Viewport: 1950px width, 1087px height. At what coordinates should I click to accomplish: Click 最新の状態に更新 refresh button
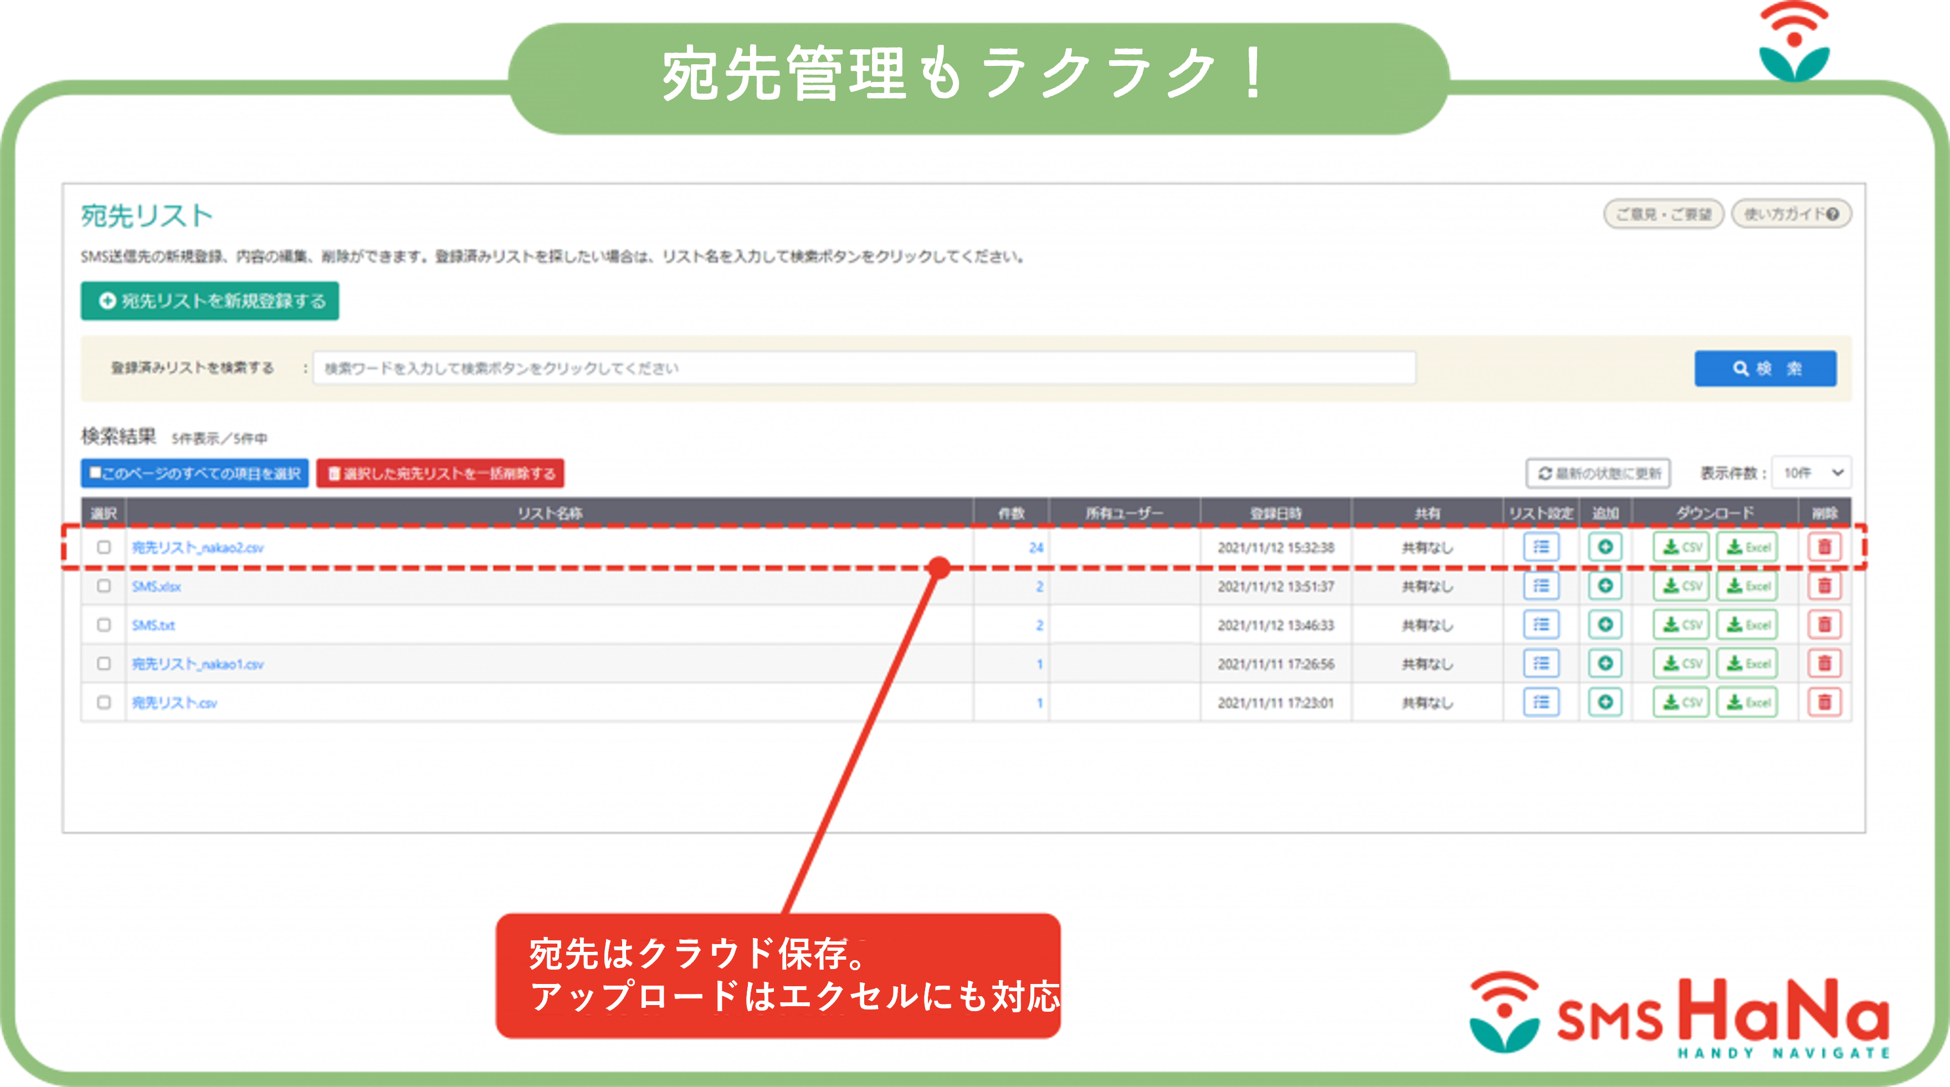pyautogui.click(x=1598, y=473)
